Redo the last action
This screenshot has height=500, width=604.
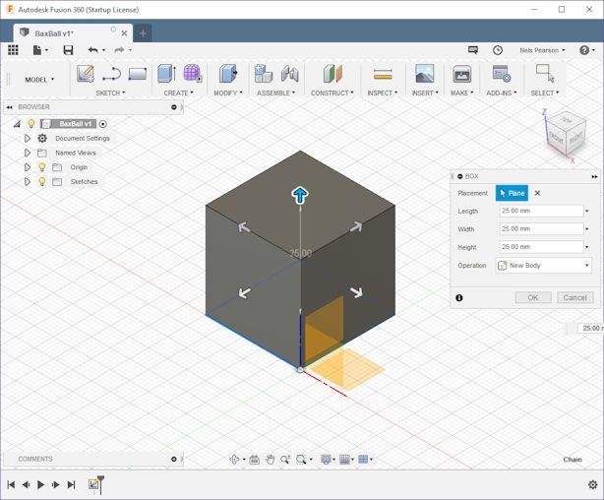pos(119,50)
